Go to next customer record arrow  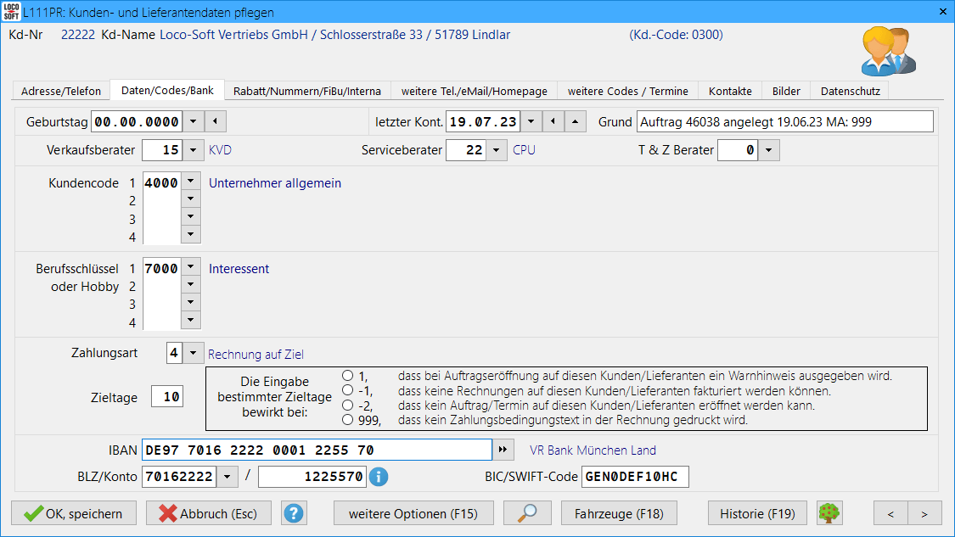[x=924, y=513]
